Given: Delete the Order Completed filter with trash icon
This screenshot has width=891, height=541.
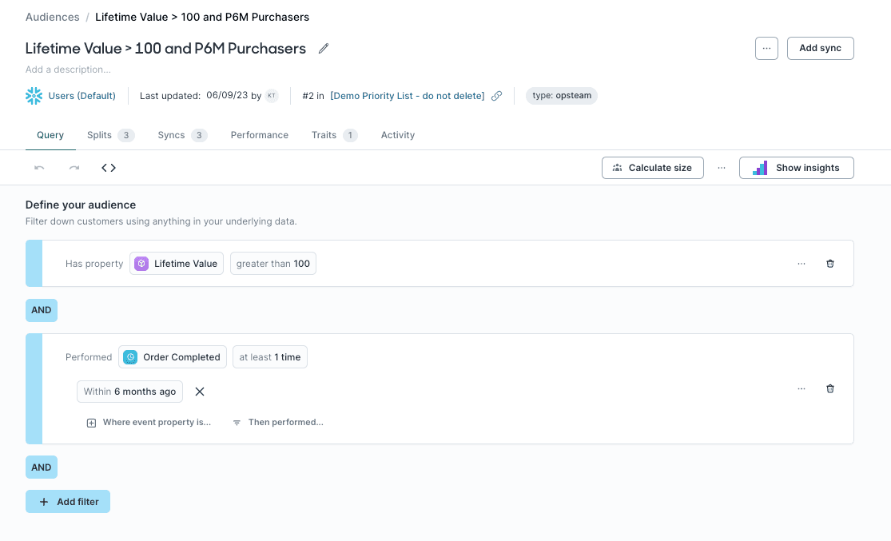Looking at the screenshot, I should 830,388.
